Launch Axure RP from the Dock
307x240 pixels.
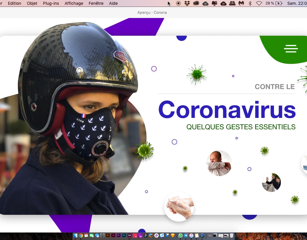point(140,236)
